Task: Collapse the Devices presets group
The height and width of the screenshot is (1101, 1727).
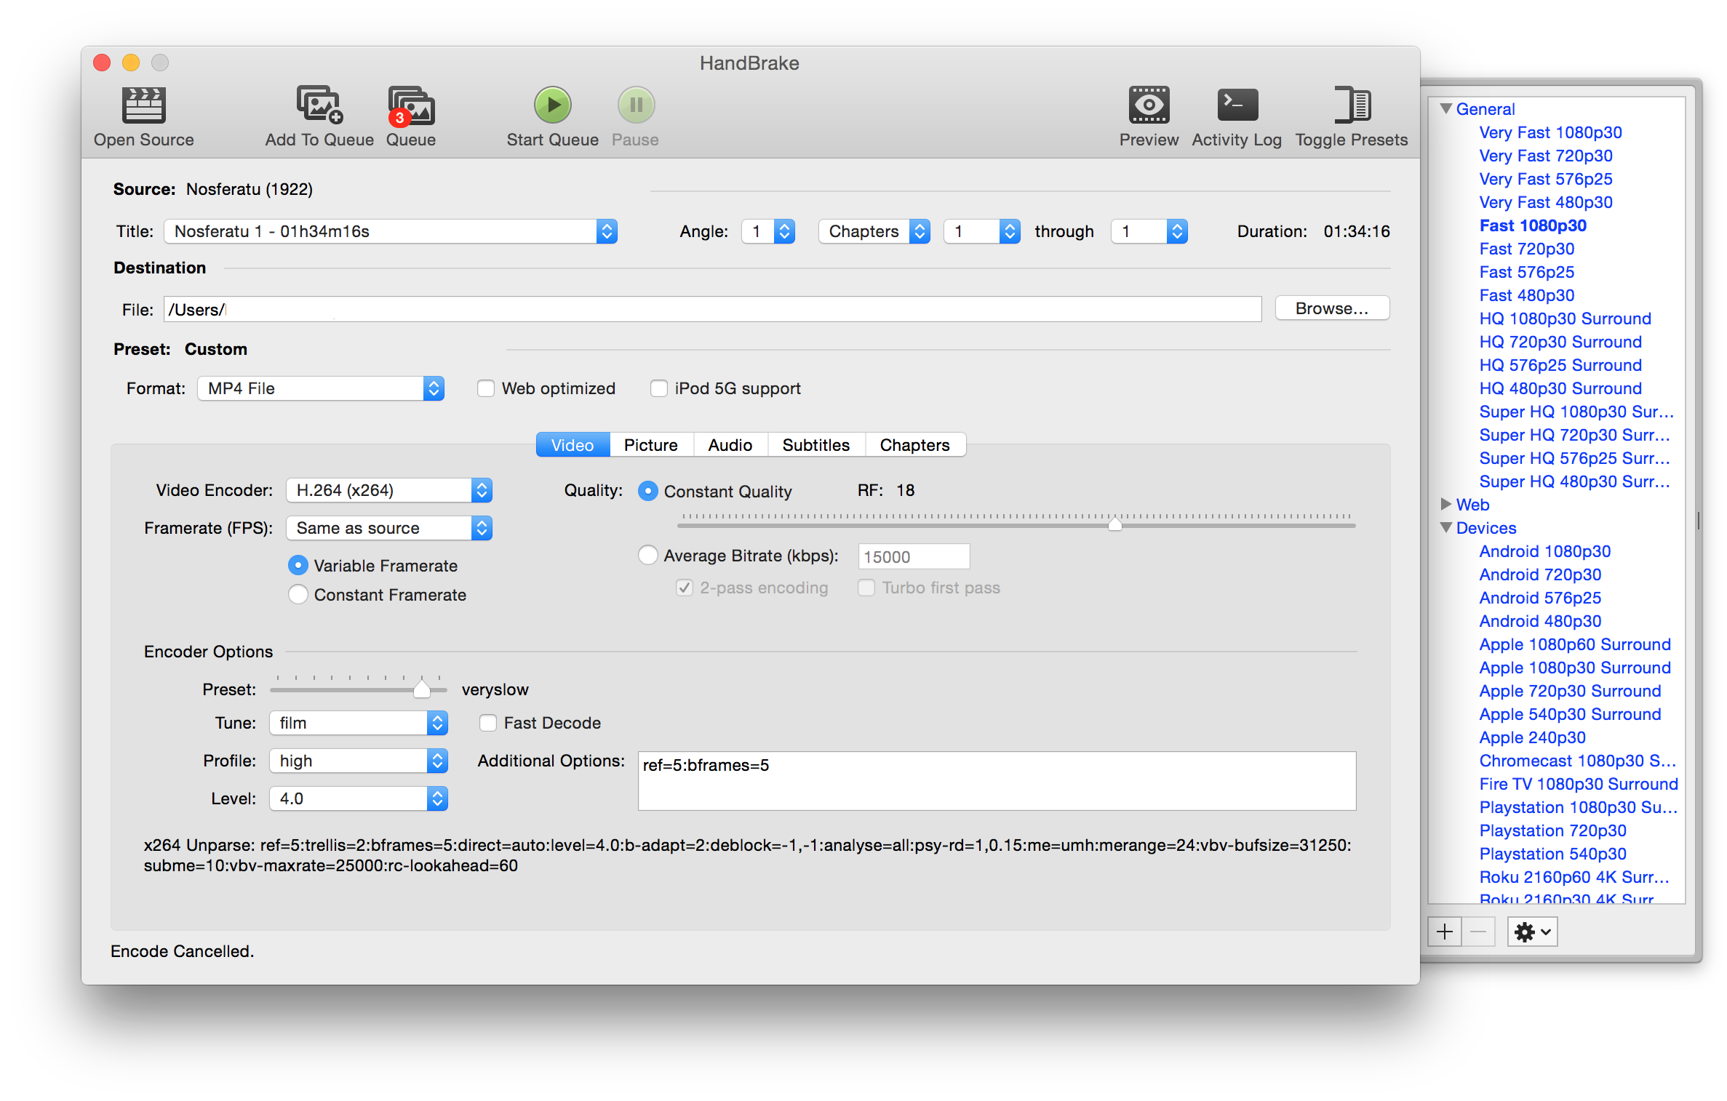Action: point(1446,528)
